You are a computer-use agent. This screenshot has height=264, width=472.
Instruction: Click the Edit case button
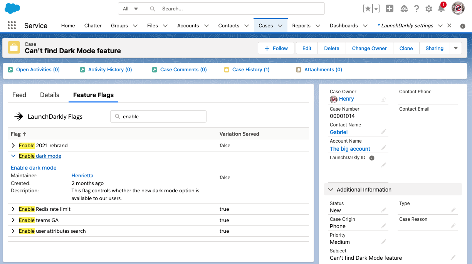[x=307, y=48]
